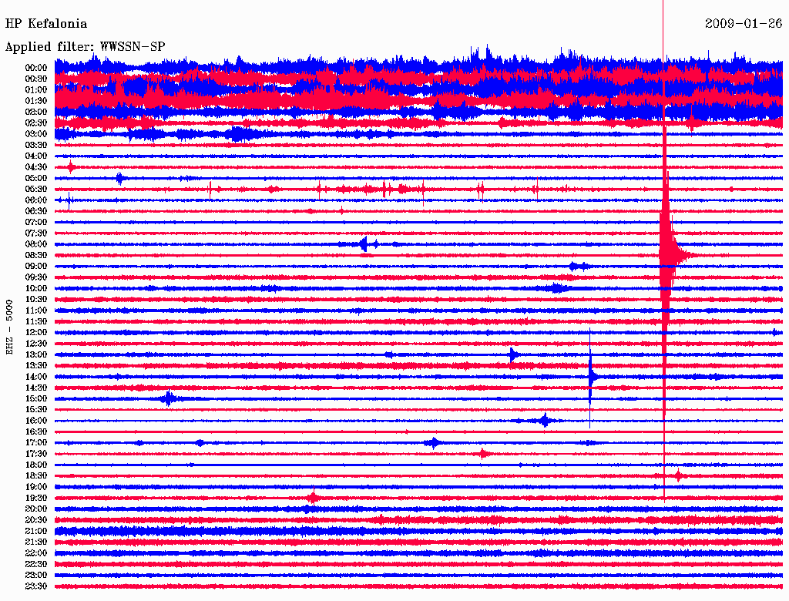This screenshot has width=789, height=601.
Task: Click the 15:30 time label
Action: pos(36,410)
